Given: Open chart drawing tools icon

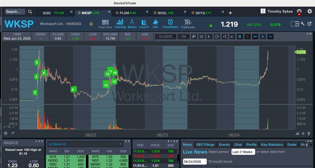Looking at the screenshot, I should point(202,37).
